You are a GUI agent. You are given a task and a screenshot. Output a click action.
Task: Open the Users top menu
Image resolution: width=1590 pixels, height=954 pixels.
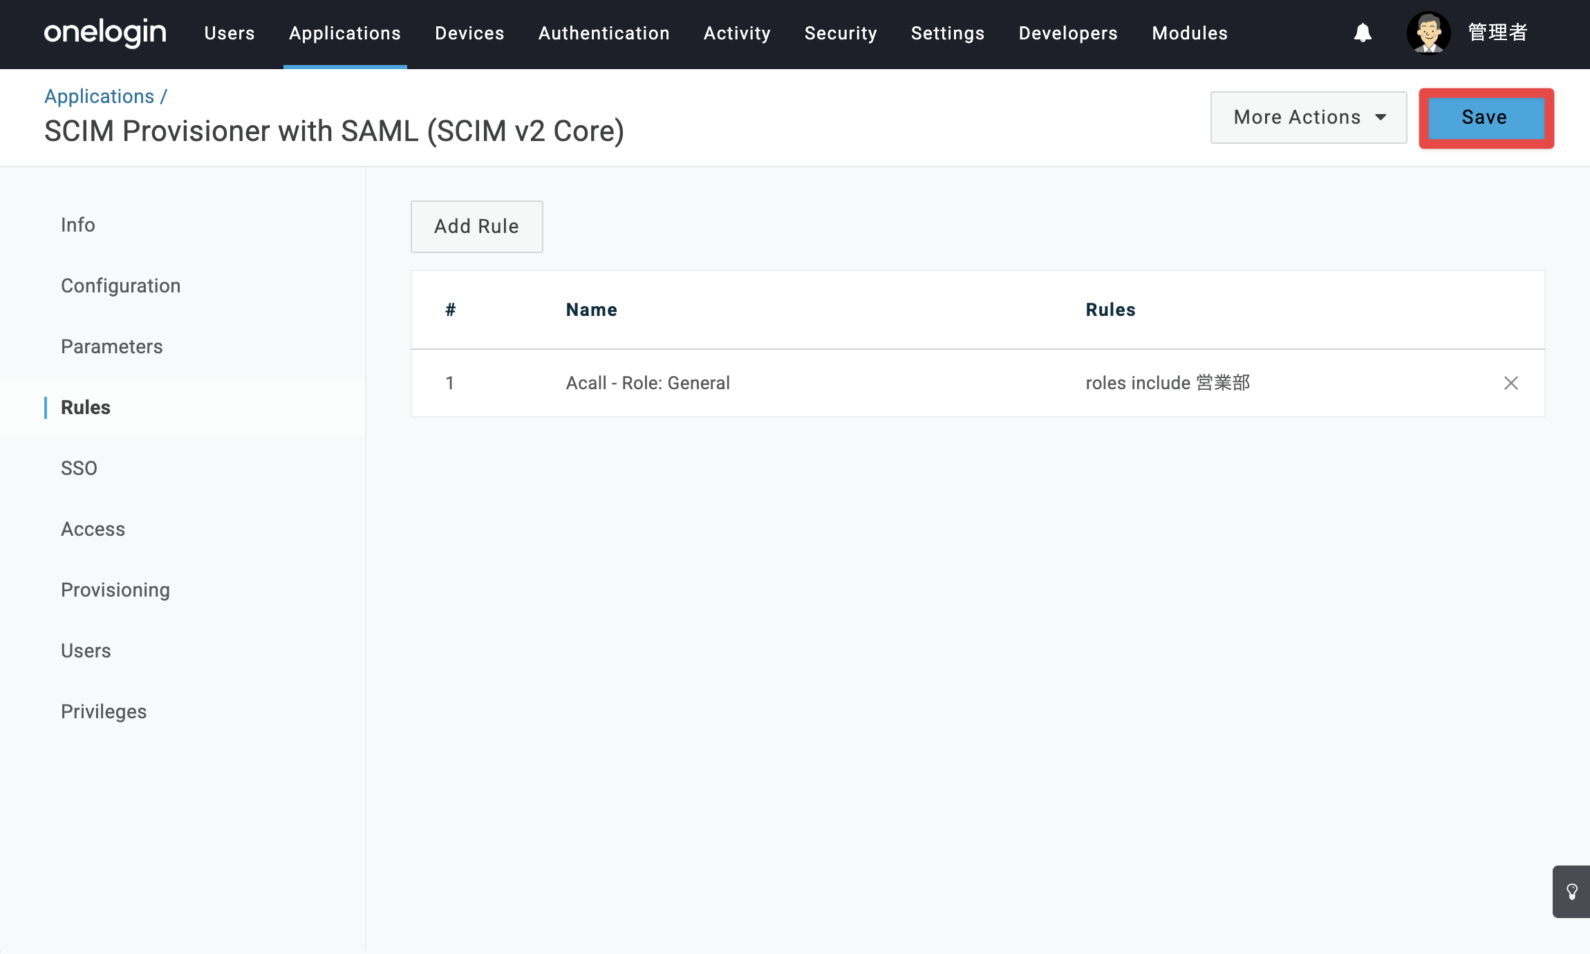point(230,33)
